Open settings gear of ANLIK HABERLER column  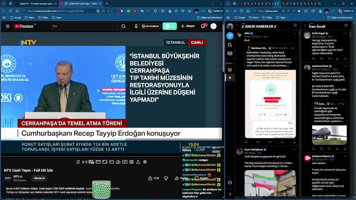pyautogui.click(x=295, y=25)
